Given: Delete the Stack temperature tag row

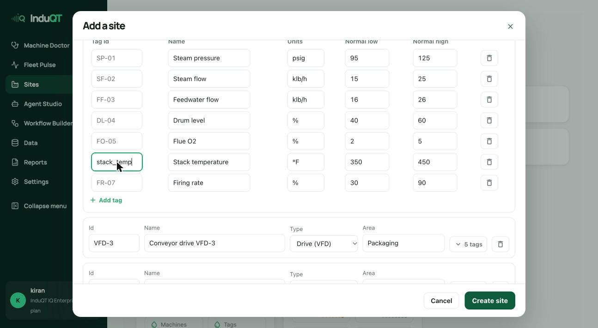Looking at the screenshot, I should (x=489, y=162).
